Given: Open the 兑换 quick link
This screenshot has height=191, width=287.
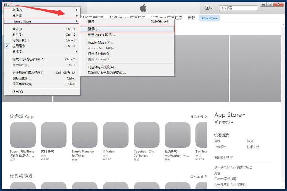Looking at the screenshot, I should click(217, 141).
